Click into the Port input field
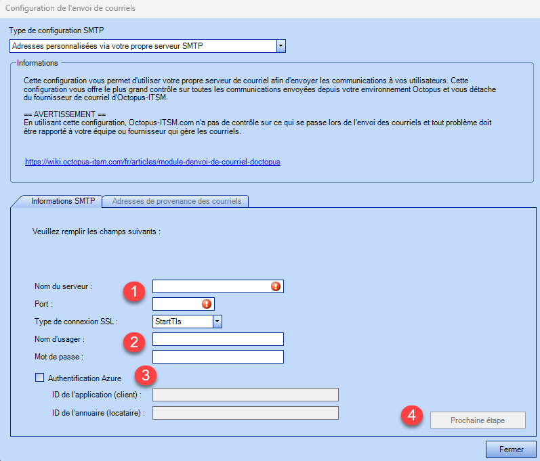This screenshot has width=540, height=461. [x=176, y=304]
